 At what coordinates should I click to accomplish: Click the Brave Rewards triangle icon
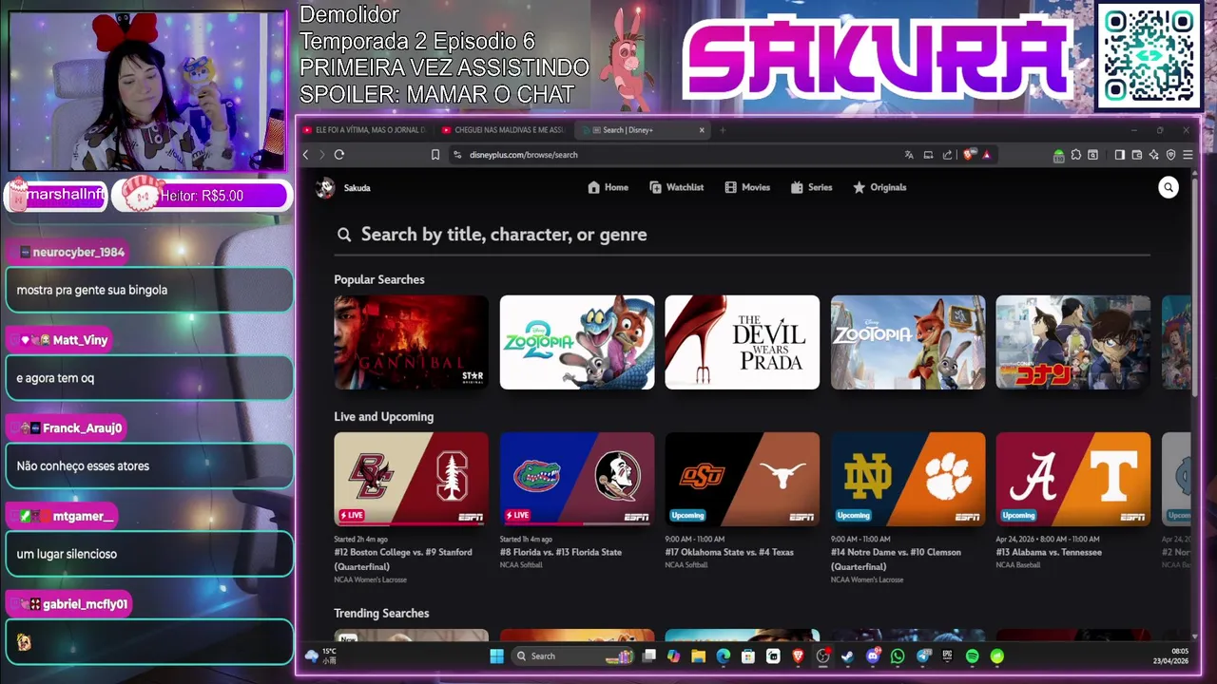point(986,155)
